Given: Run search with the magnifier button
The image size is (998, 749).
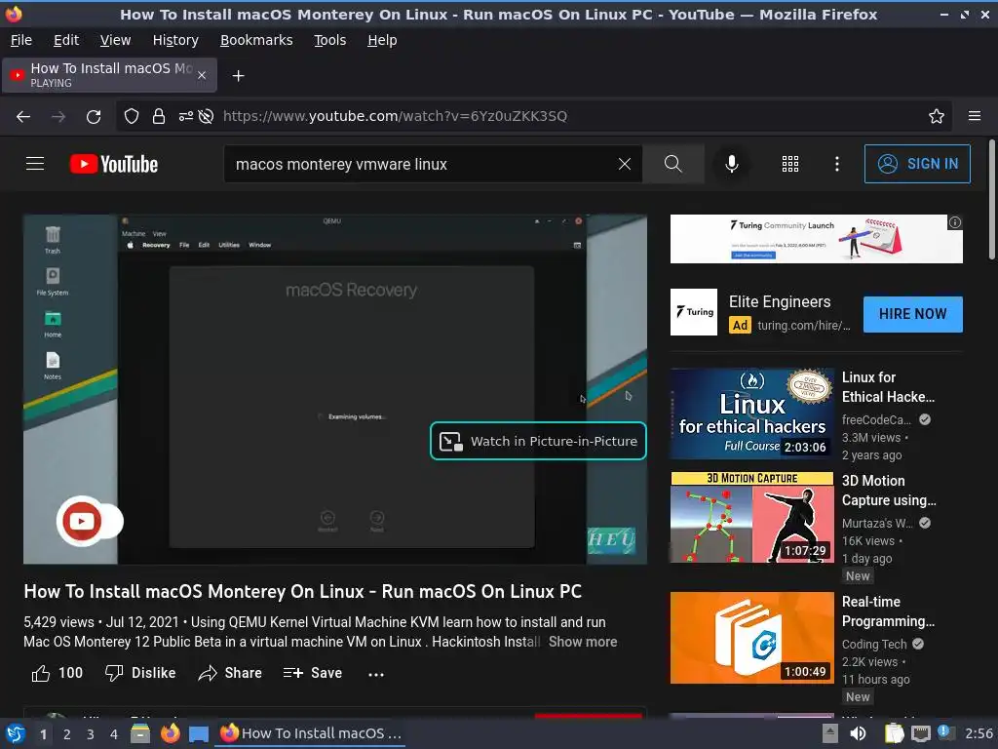Looking at the screenshot, I should click(x=672, y=164).
